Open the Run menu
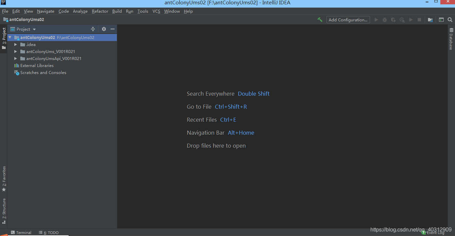This screenshot has height=236, width=455. pyautogui.click(x=130, y=11)
